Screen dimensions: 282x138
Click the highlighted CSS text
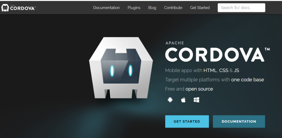click(x=224, y=71)
